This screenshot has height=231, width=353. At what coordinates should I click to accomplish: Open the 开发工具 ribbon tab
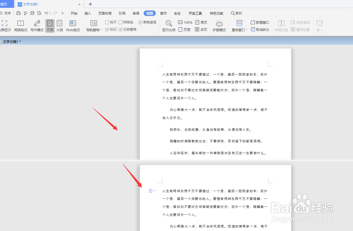[195, 13]
